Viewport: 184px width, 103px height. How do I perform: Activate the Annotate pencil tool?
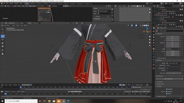tap(3, 50)
